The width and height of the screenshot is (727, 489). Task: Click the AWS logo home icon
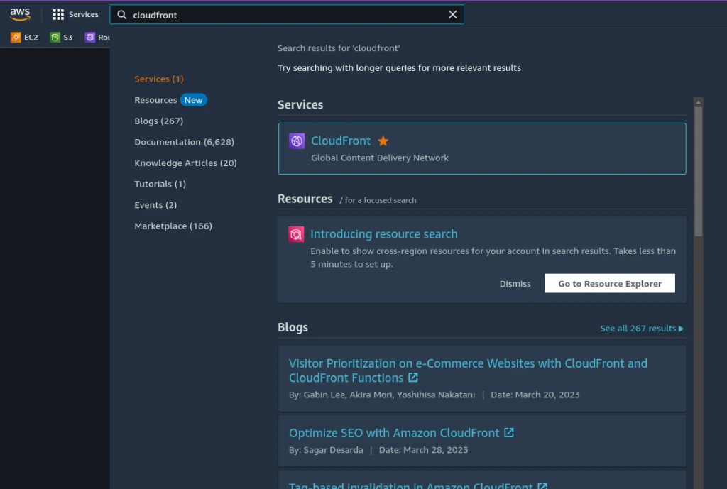tap(20, 14)
